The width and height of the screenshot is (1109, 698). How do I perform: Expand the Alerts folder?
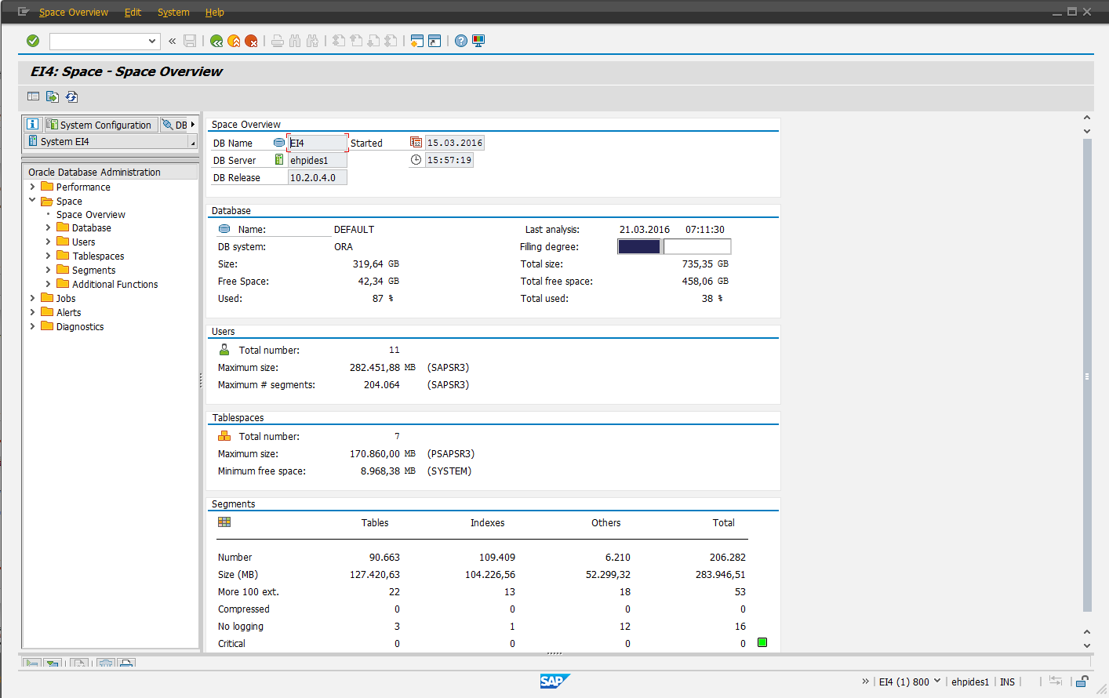[x=32, y=312]
